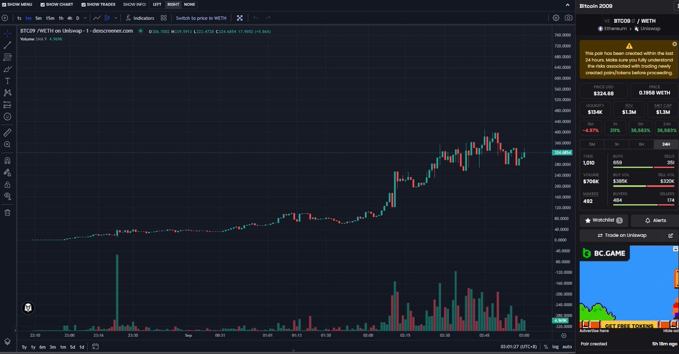Viewport: 679px width, 354px height.
Task: Click the Advertise here link
Action: [594, 331]
